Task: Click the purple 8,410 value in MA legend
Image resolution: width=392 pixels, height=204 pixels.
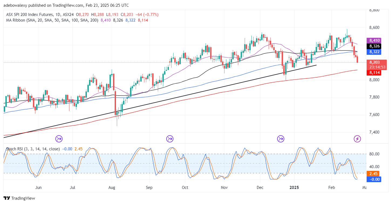Action: [106, 20]
